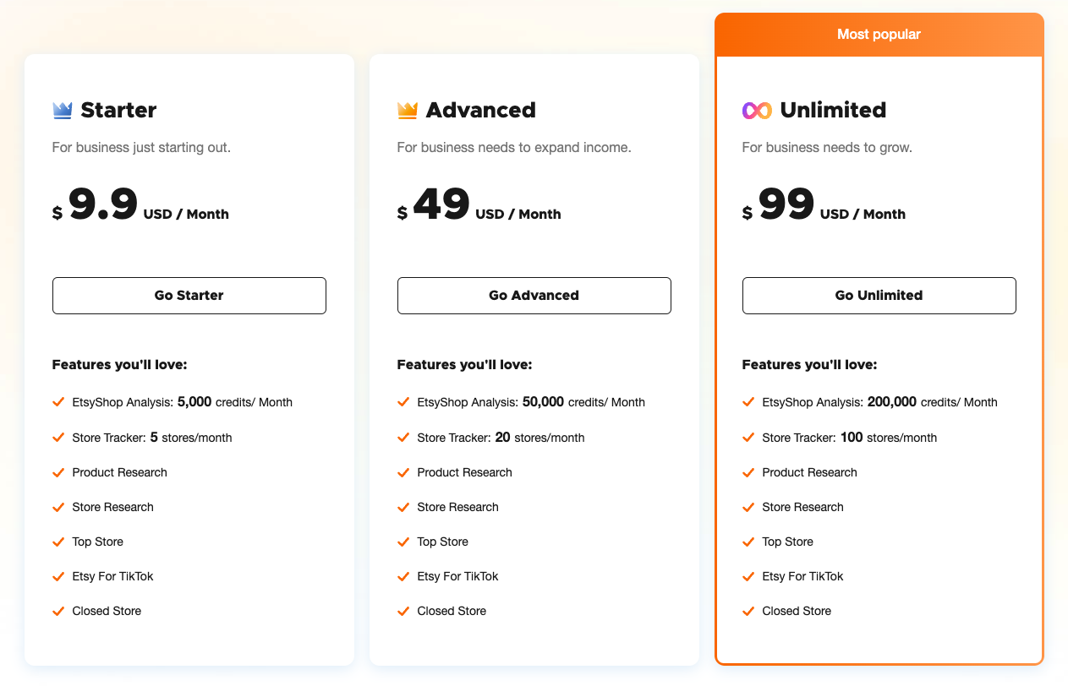
Task: Click checkmark next to Advanced Etsy For TikTok
Action: click(403, 576)
